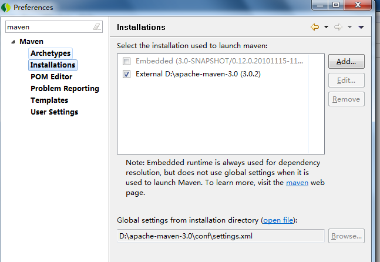Click the Preferences window app icon
The width and height of the screenshot is (380, 262).
tap(6, 8)
